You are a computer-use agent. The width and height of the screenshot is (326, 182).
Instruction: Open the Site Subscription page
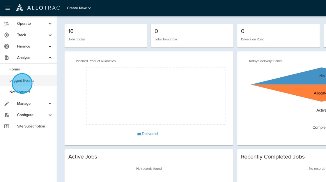coord(31,126)
